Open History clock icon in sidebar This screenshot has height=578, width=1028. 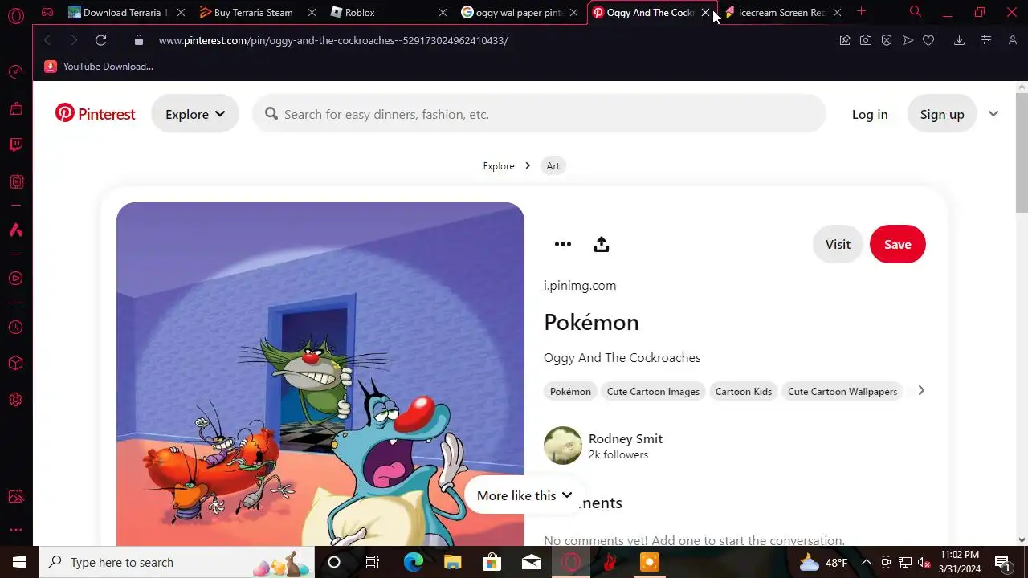(x=16, y=328)
